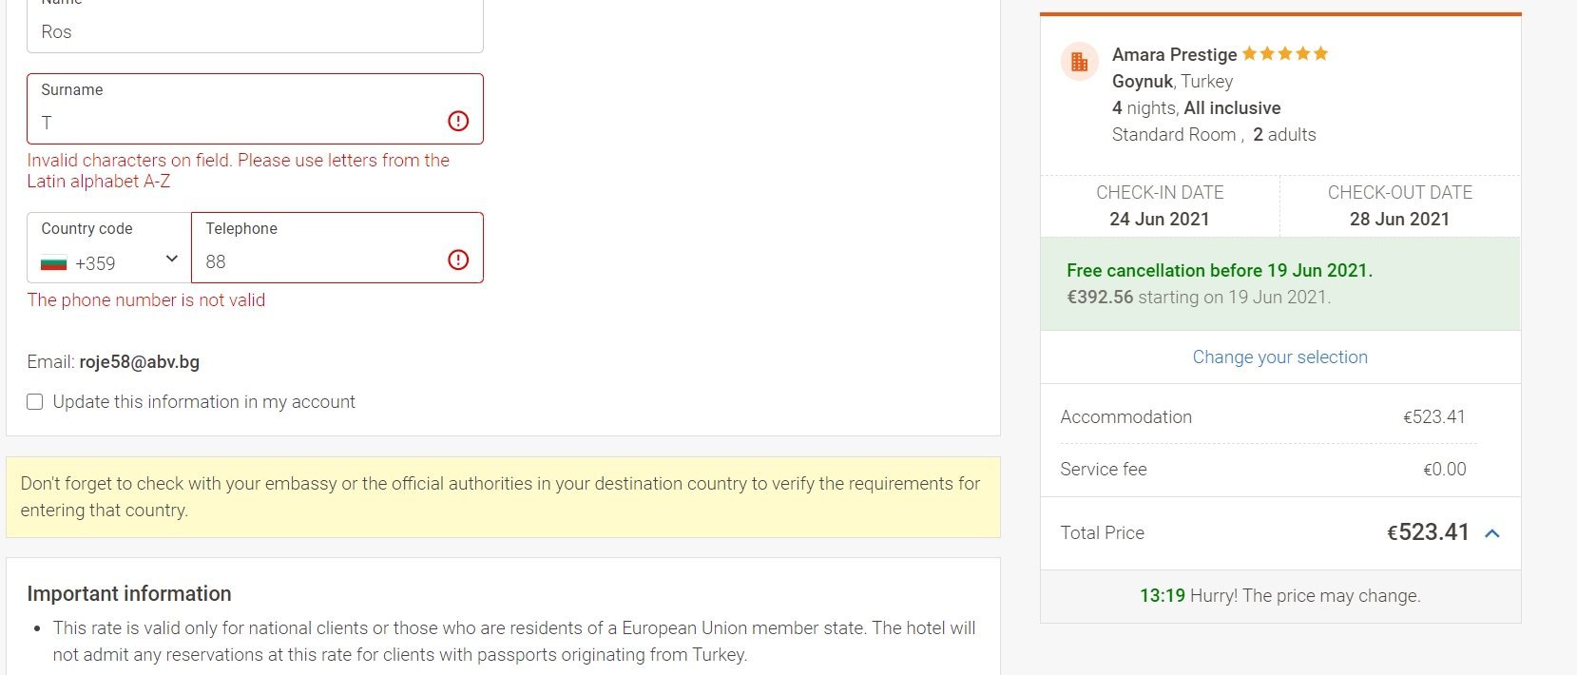Click the "Change your selection" link

point(1279,357)
